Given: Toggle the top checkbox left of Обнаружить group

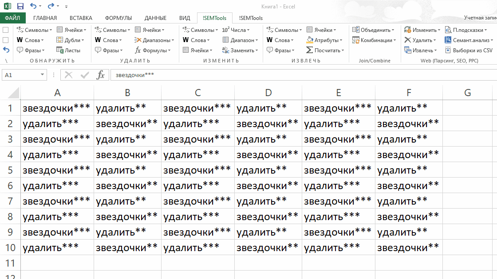Looking at the screenshot, I should click(x=5, y=30).
